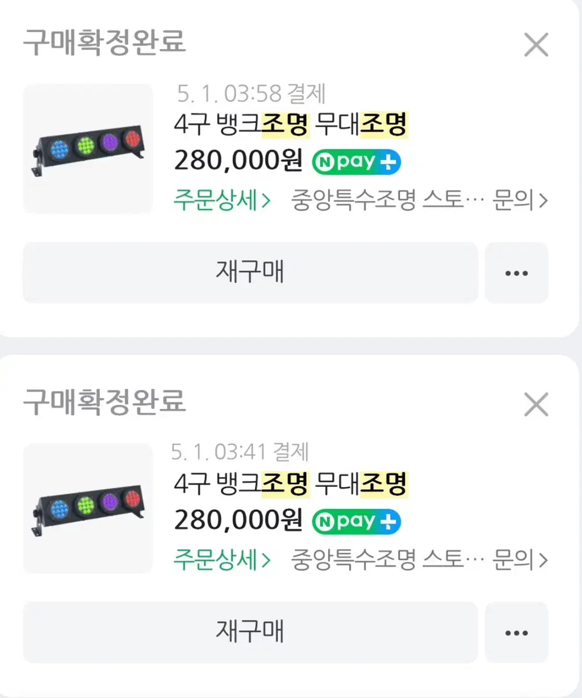Screen dimensions: 582x698
Task: Dismiss the 03:41 order card with X
Action: [536, 404]
